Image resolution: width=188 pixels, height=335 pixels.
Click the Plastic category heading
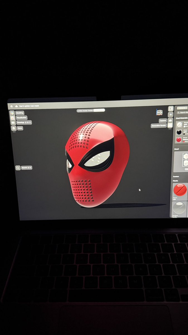click(x=175, y=181)
